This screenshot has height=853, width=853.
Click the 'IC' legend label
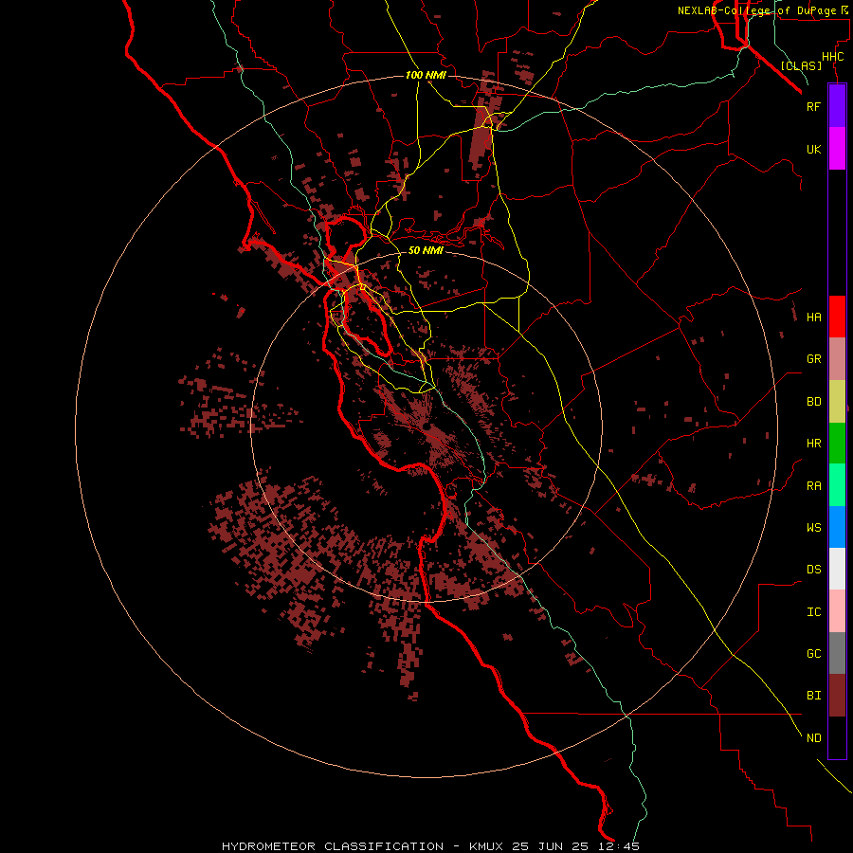(813, 612)
